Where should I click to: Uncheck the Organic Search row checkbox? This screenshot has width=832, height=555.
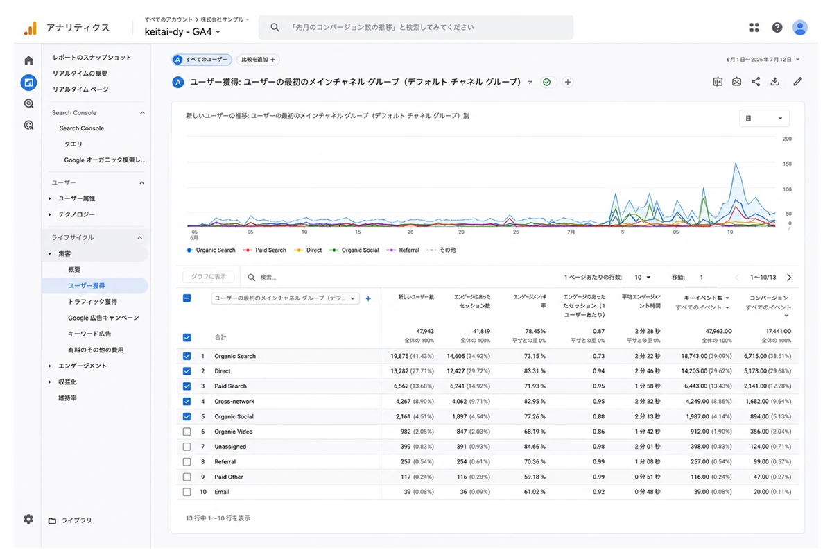point(187,356)
